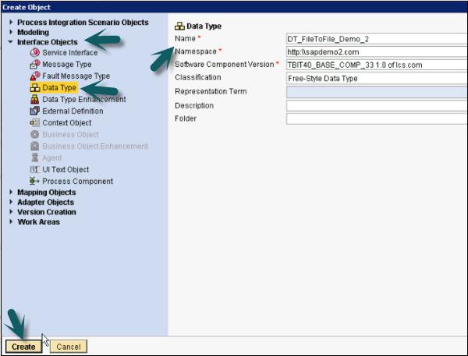This screenshot has height=356, width=468.
Task: Expand the Modeling node arrow
Action: click(11, 32)
